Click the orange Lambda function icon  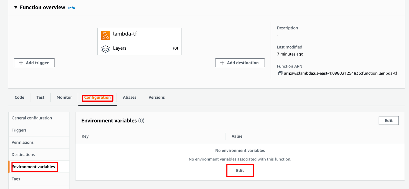point(105,35)
